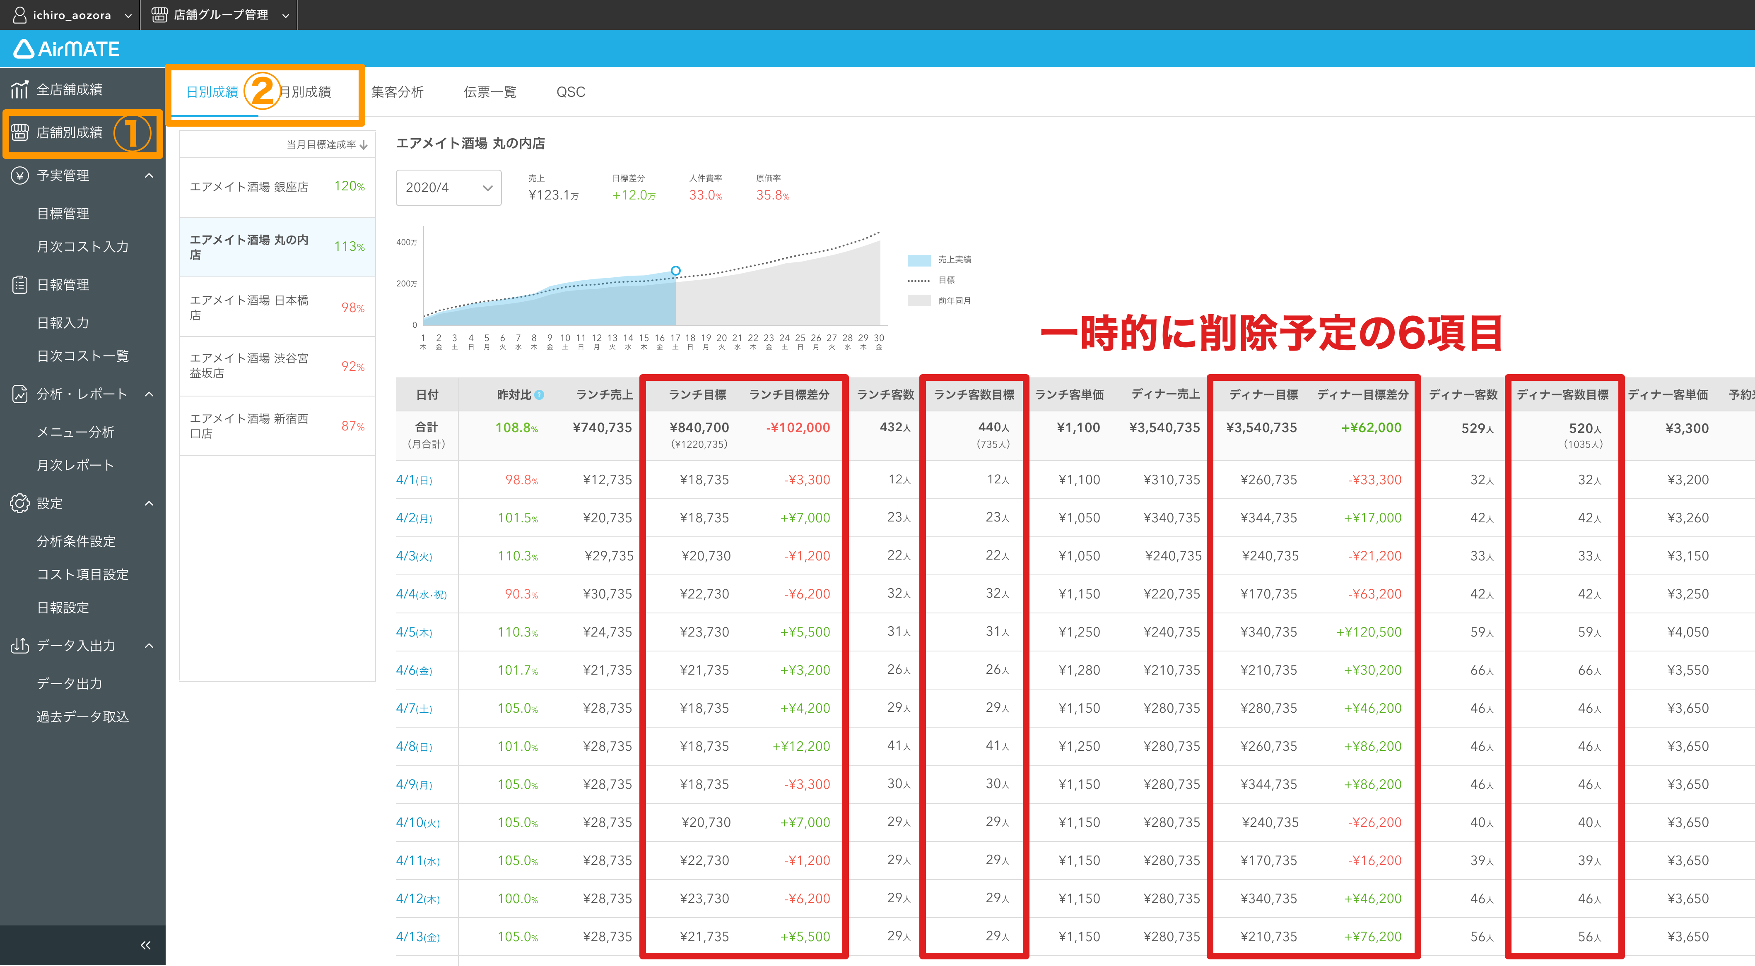Select エアメイト酒場 丸の内店 in store list
This screenshot has height=966, width=1755.
click(x=277, y=247)
